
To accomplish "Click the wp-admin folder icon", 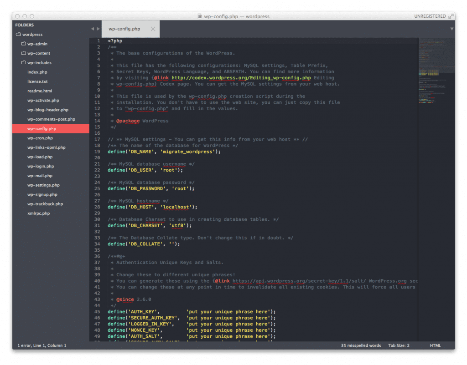I will 24,44.
